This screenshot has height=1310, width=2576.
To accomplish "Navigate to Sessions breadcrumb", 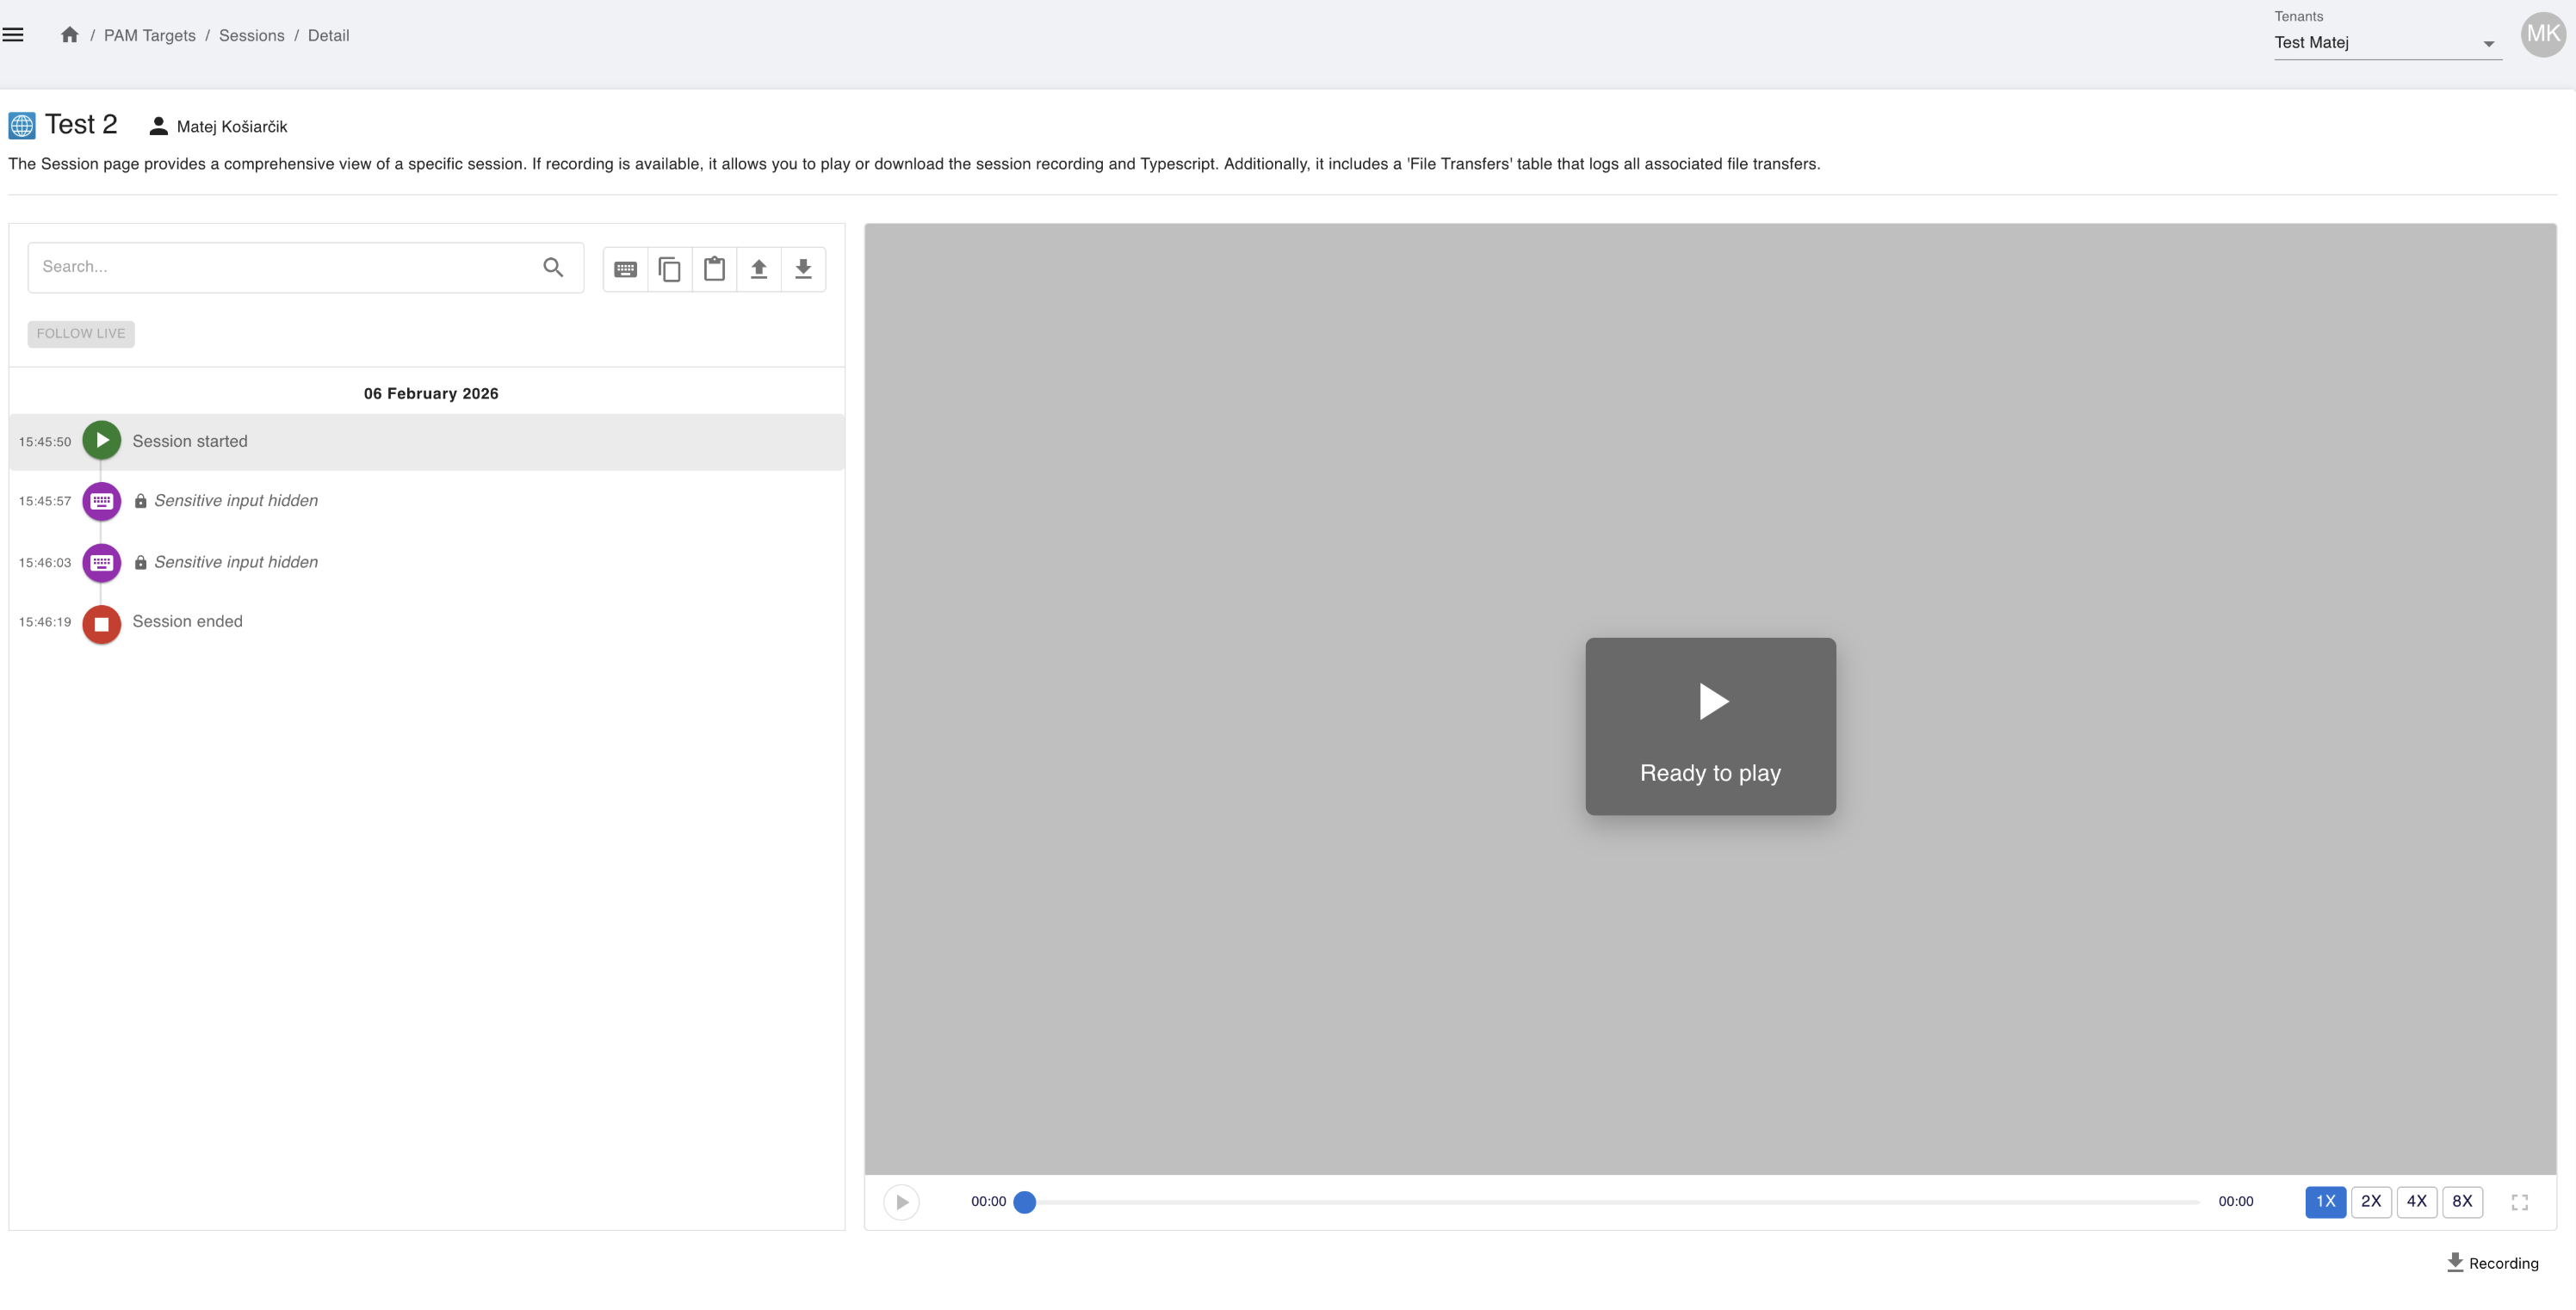I will coord(251,36).
